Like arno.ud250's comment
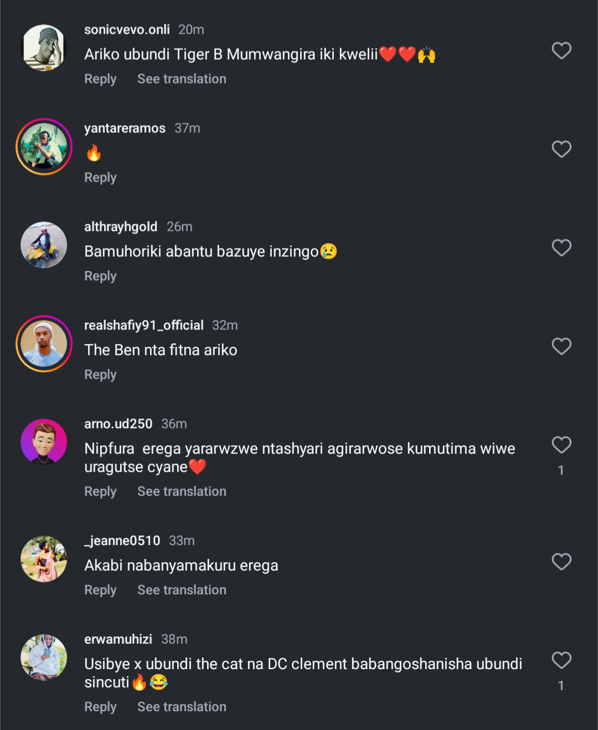Viewport: 598px width, 730px height. [561, 445]
